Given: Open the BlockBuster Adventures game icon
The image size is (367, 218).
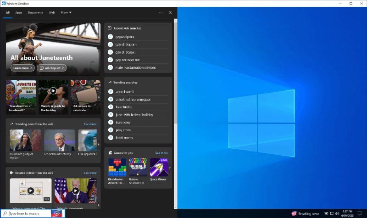Looking at the screenshot, I should 117,167.
